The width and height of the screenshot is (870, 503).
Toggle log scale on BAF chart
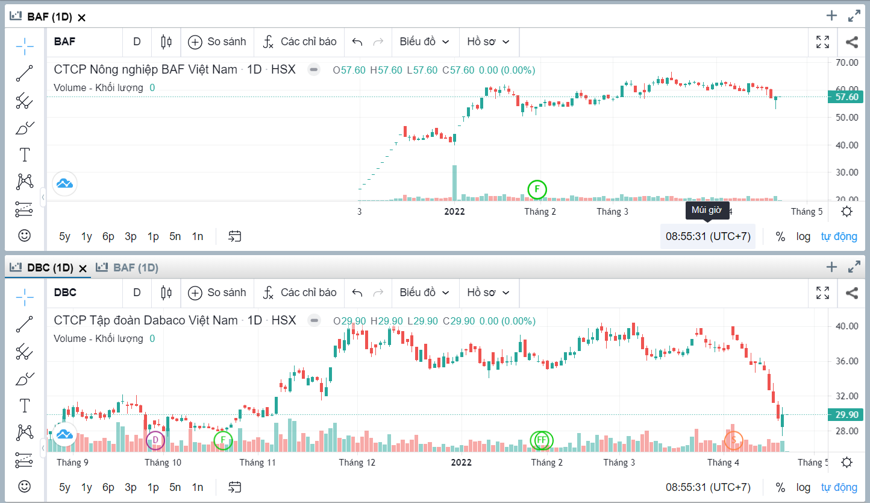point(803,236)
